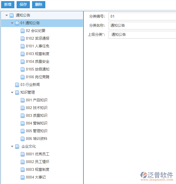Collapse the 企业文化 tree node
176x184 pixels.
coord(12,147)
